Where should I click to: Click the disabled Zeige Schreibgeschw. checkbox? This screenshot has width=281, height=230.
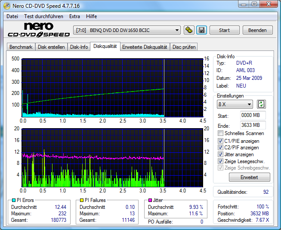220,168
